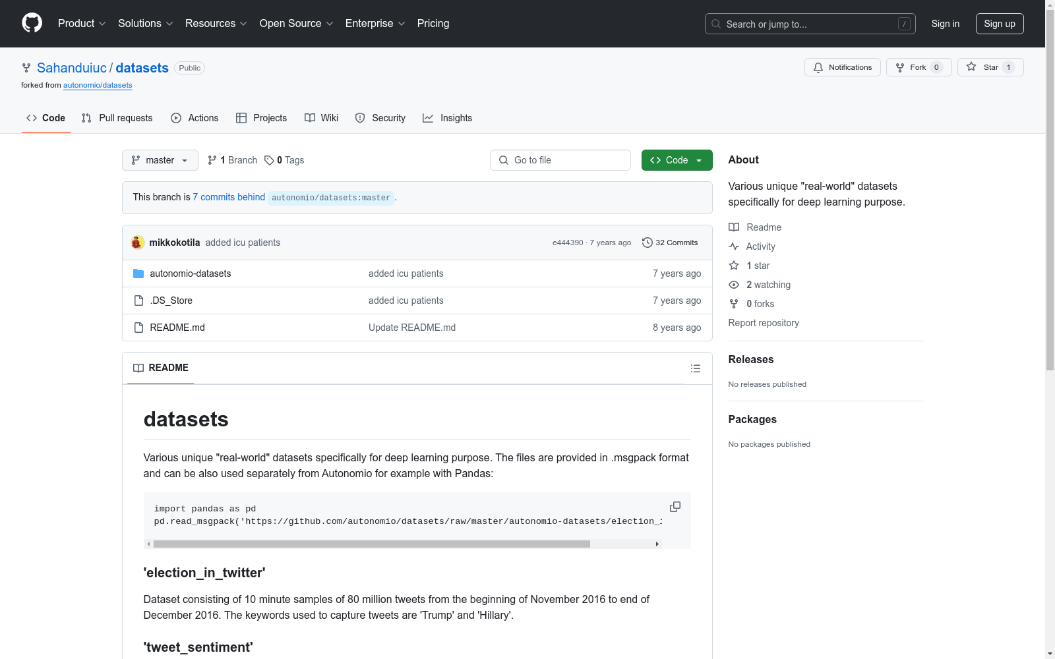Open the Solutions dropdown menu

146,23
